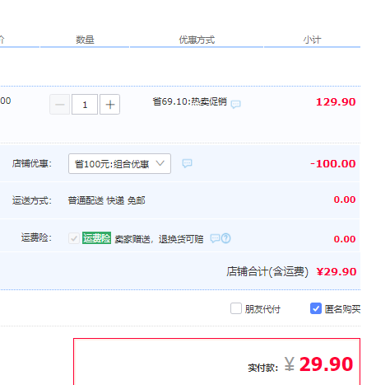Enable the 朋友代付 checkbox
Image resolution: width=390 pixels, height=385 pixels.
click(236, 308)
